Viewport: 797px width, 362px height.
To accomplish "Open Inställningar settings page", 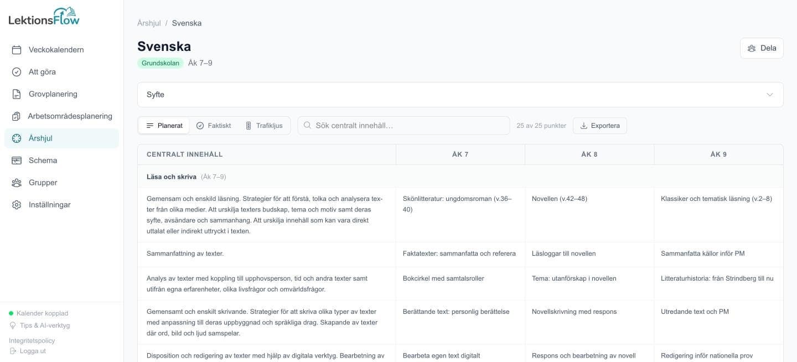I will [61, 205].
